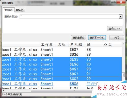Select the result row for $C$2

point(62,79)
